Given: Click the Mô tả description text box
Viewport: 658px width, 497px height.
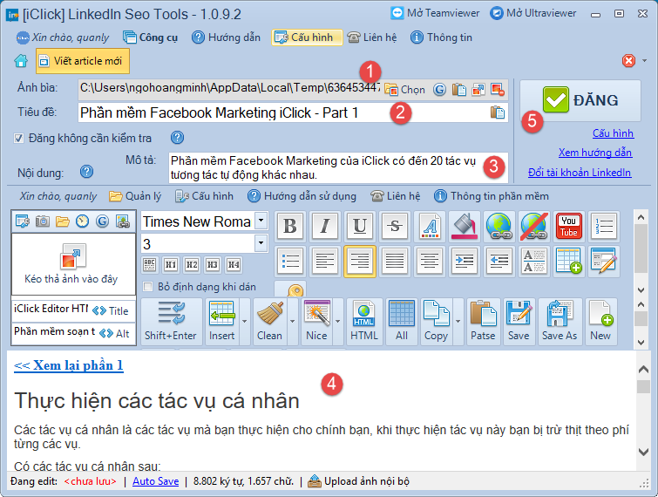Looking at the screenshot, I should click(338, 167).
